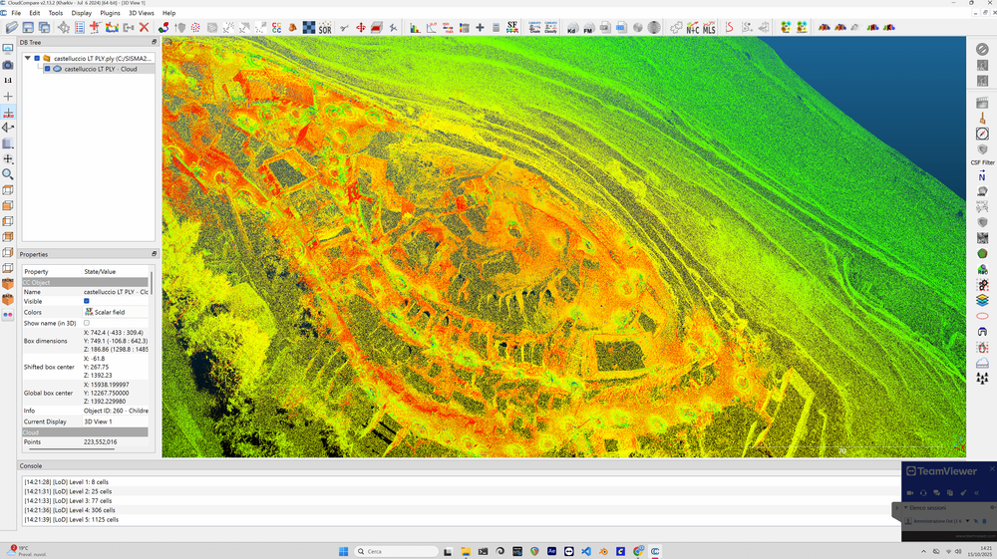Select the magnifier zoom tool
The height and width of the screenshot is (559, 997).
8,174
